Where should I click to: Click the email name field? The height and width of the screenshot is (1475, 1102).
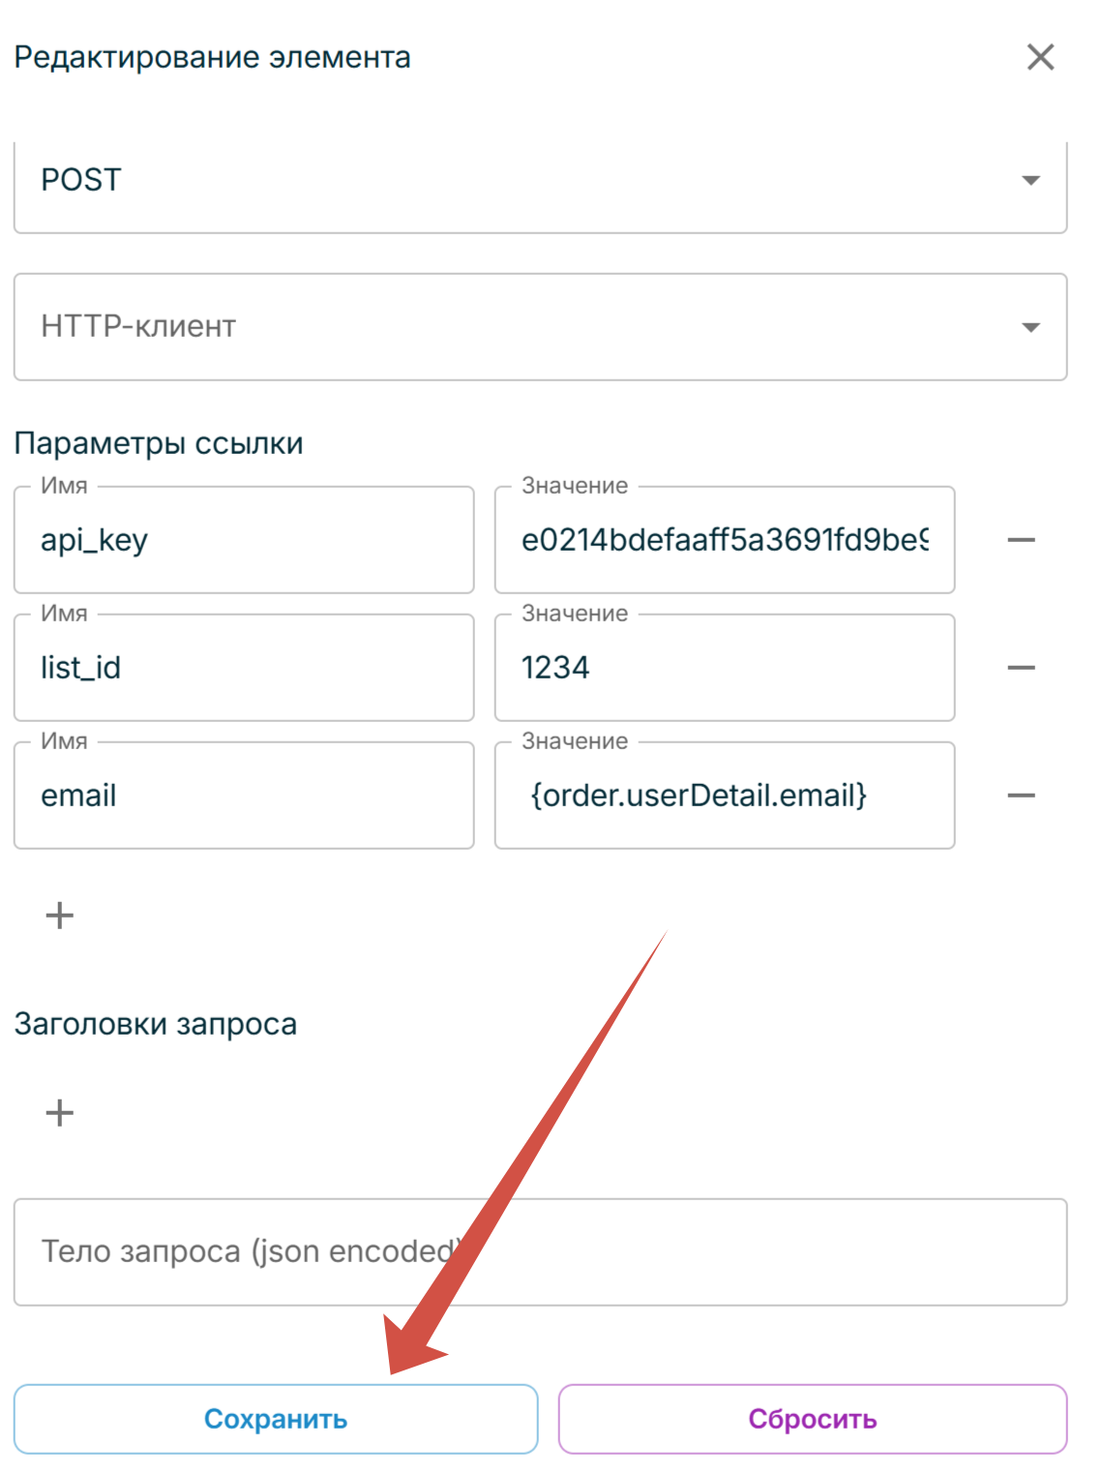[243, 796]
